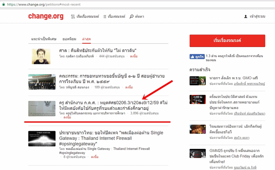Open the search magnifier icon
Image resolution: width=275 pixels, height=170 pixels.
tap(131, 17)
